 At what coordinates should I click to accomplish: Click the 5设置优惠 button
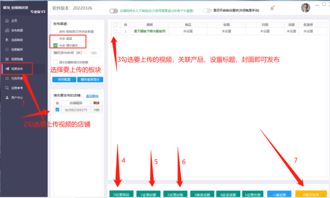pos(253,194)
